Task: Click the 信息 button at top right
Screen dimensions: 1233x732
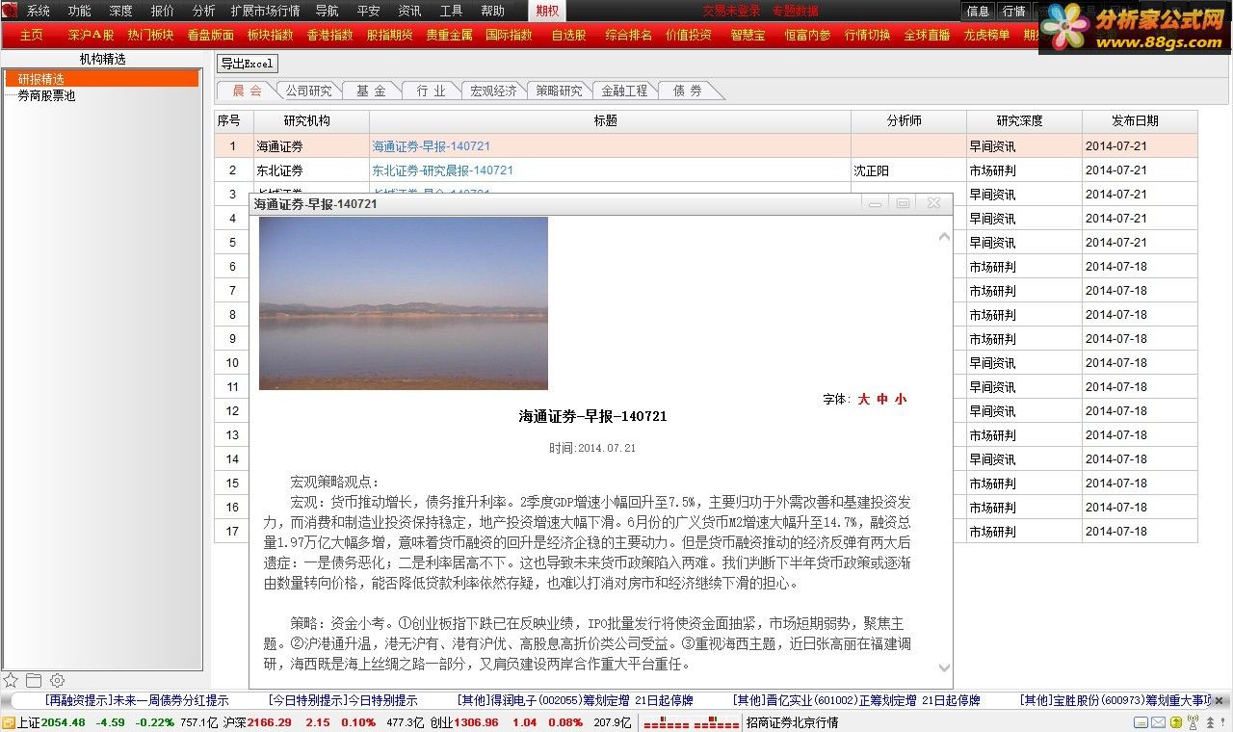Action: (x=978, y=11)
